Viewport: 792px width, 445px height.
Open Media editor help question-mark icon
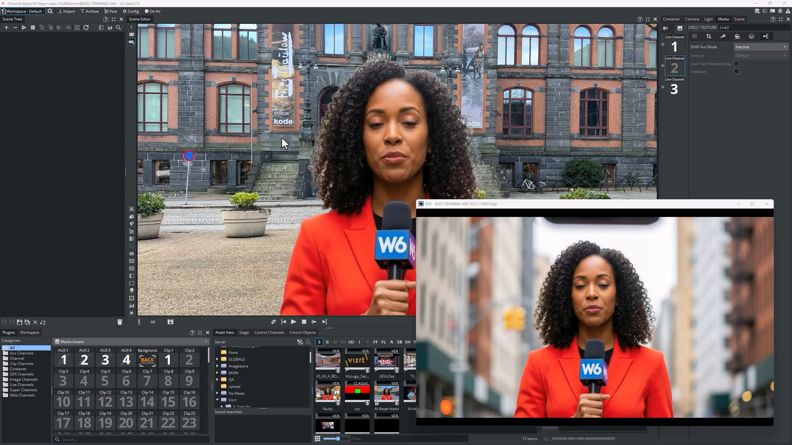[773, 19]
